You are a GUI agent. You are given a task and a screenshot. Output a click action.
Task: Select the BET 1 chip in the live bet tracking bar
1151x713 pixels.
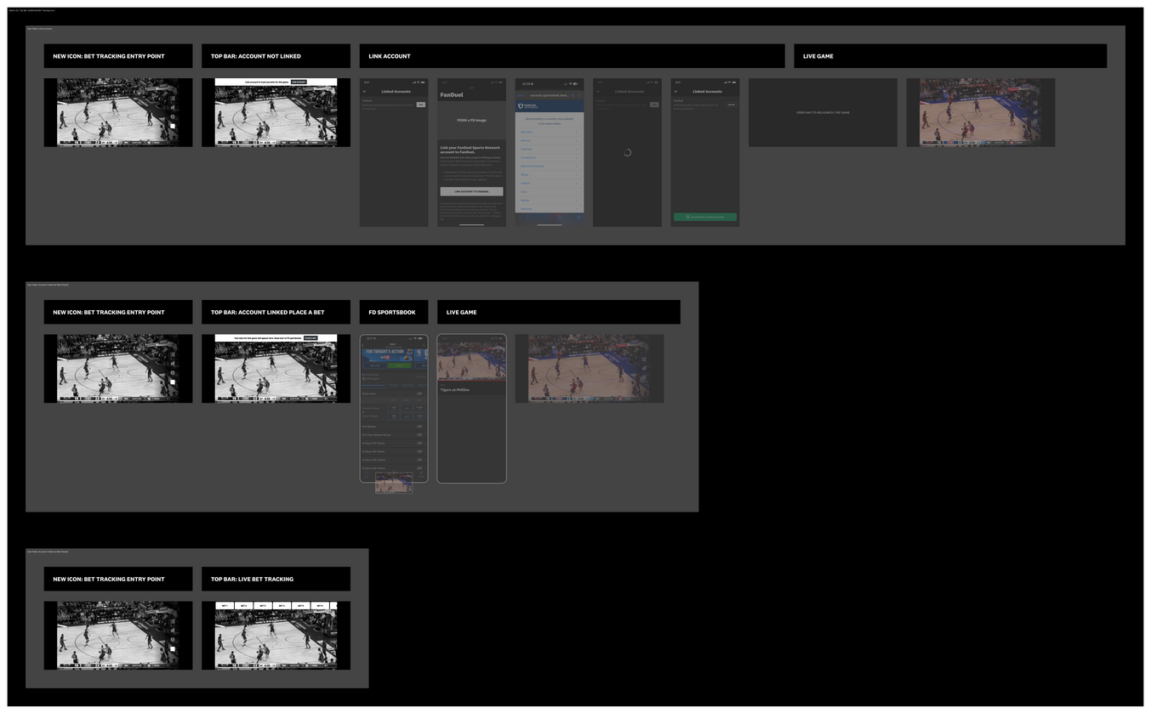click(x=225, y=606)
